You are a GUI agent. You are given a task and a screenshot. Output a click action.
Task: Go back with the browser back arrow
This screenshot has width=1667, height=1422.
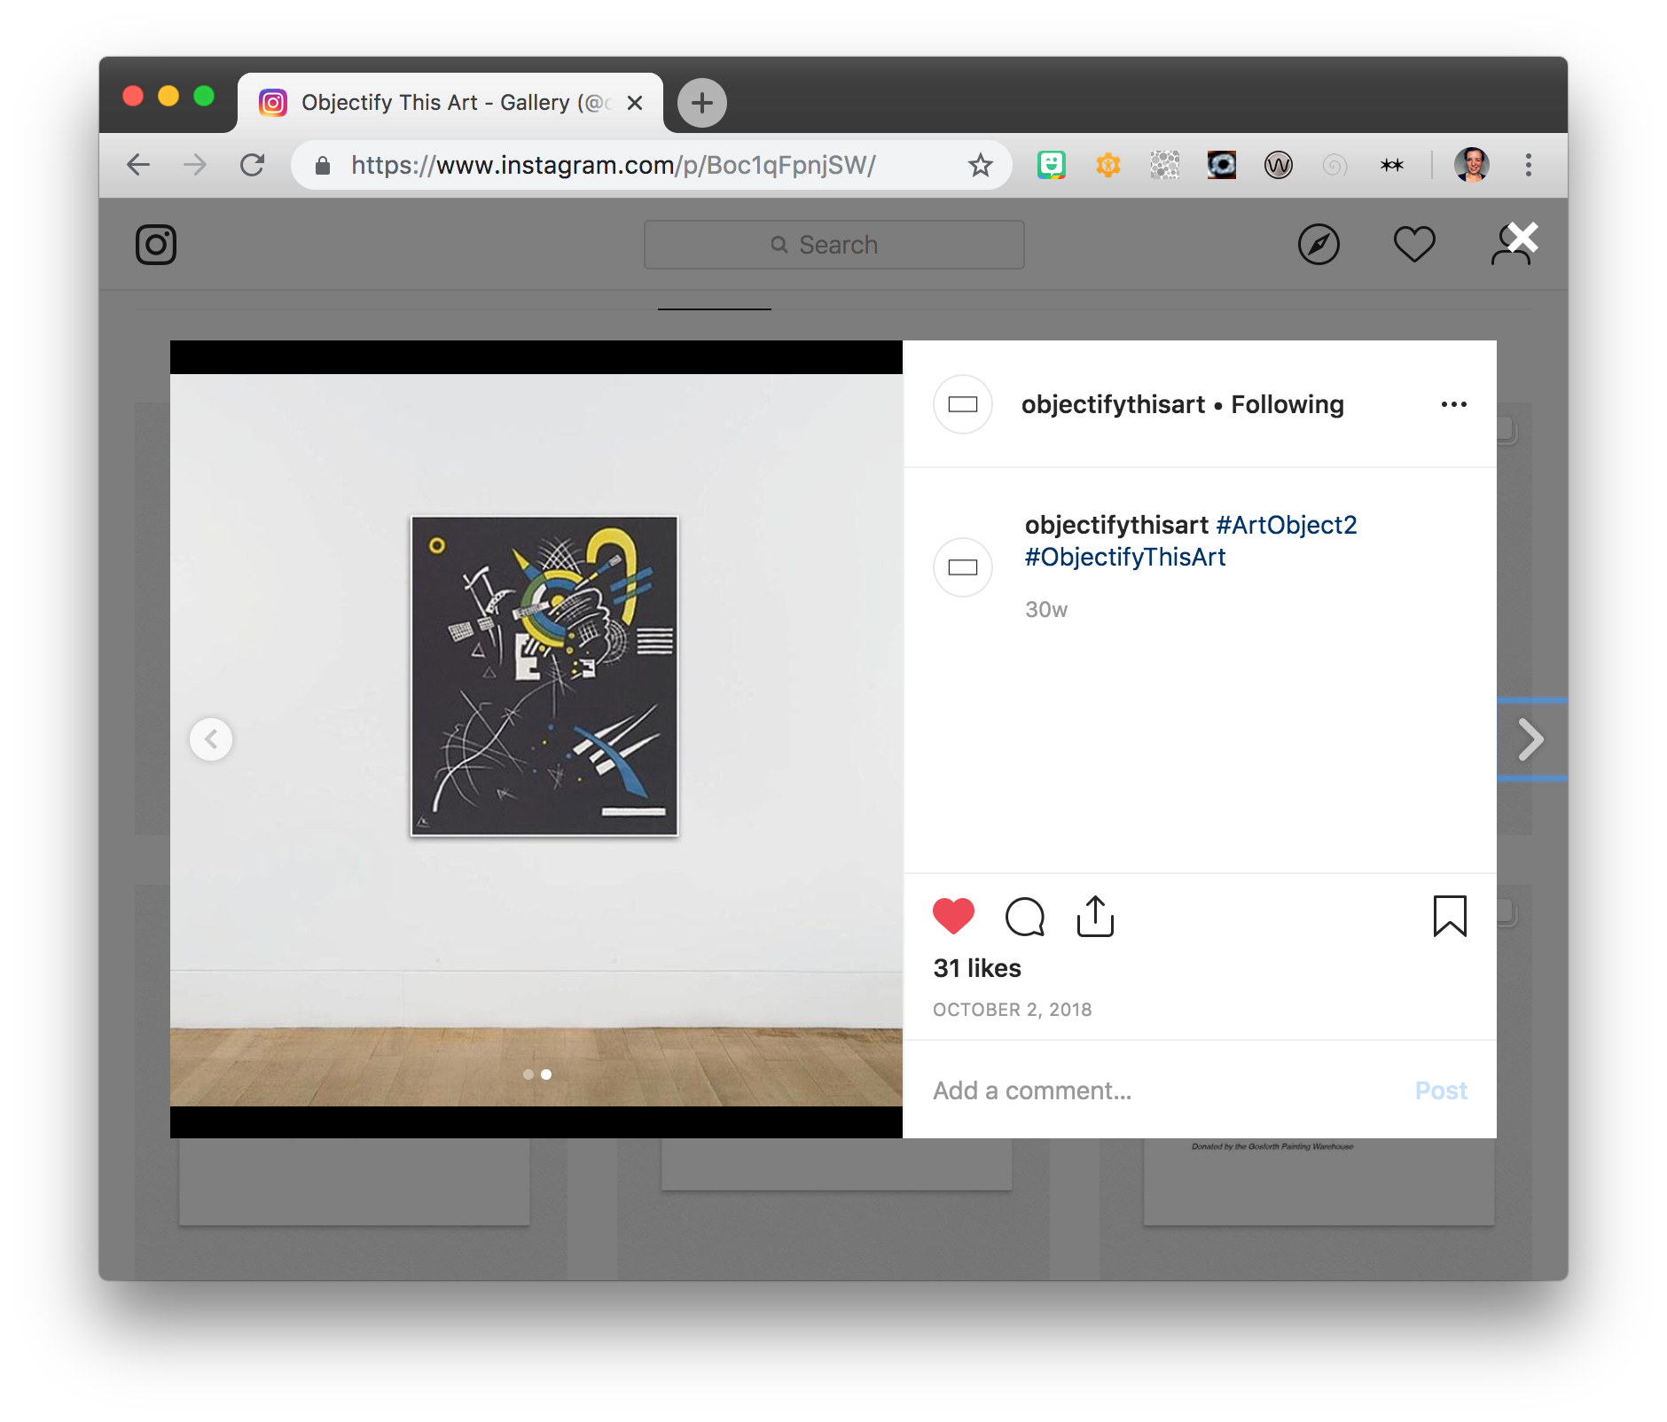coord(138,165)
